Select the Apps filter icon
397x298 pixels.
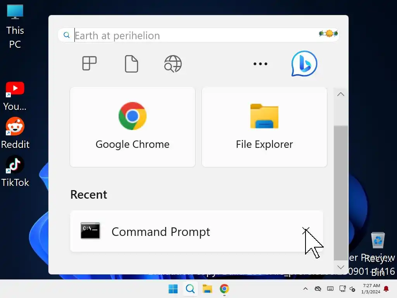(90, 63)
